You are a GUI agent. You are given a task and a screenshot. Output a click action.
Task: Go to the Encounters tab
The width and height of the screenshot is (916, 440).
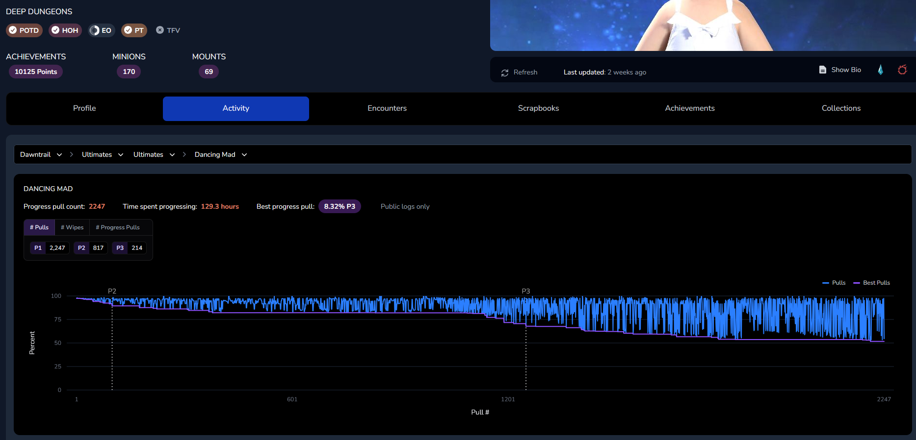(387, 108)
